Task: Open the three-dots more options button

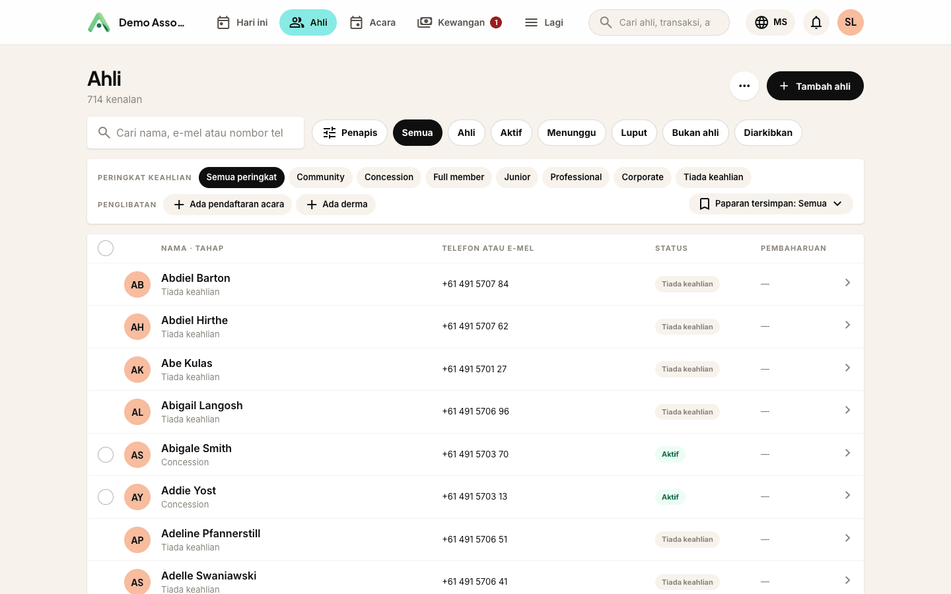Action: 744,86
